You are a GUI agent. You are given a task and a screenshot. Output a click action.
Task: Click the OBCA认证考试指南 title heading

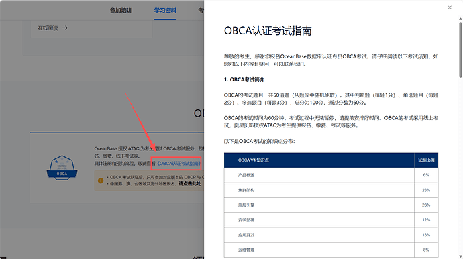click(268, 31)
